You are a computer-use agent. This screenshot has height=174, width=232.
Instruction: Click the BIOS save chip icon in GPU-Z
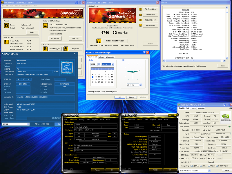(229, 126)
